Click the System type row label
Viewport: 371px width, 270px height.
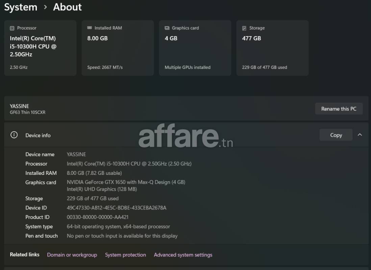tap(39, 226)
